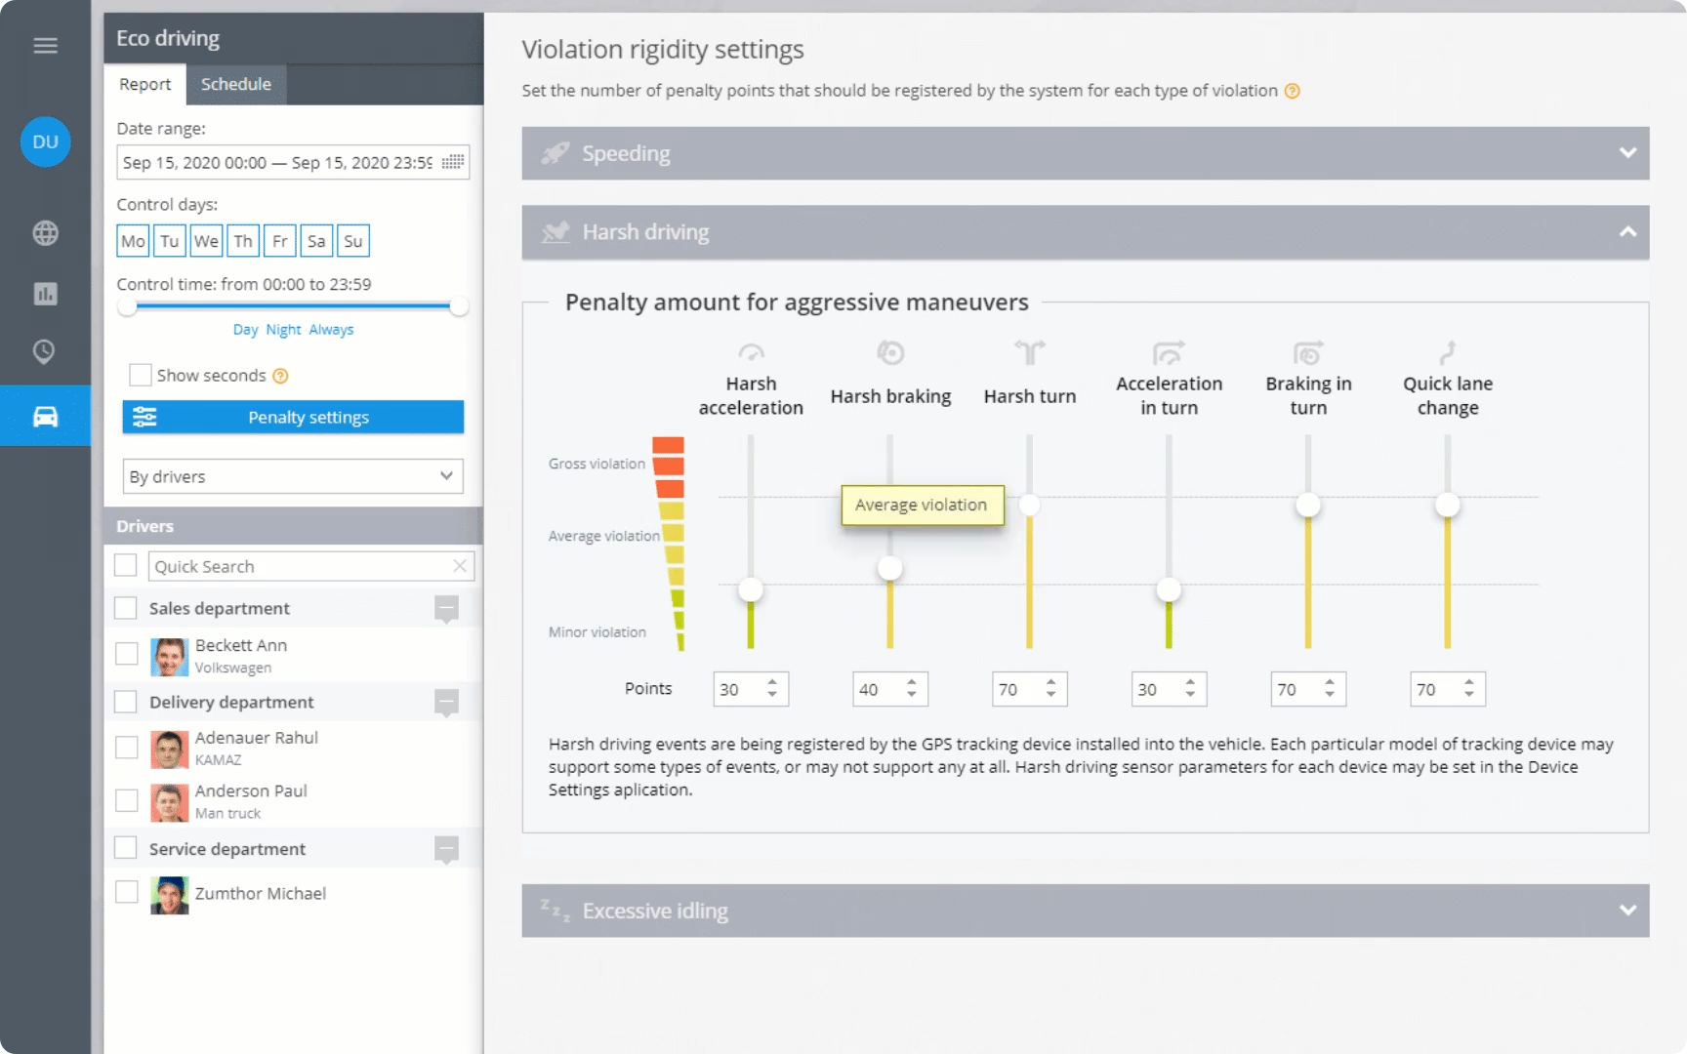1687x1054 pixels.
Task: Check the select-all drivers checkbox
Action: tap(125, 565)
